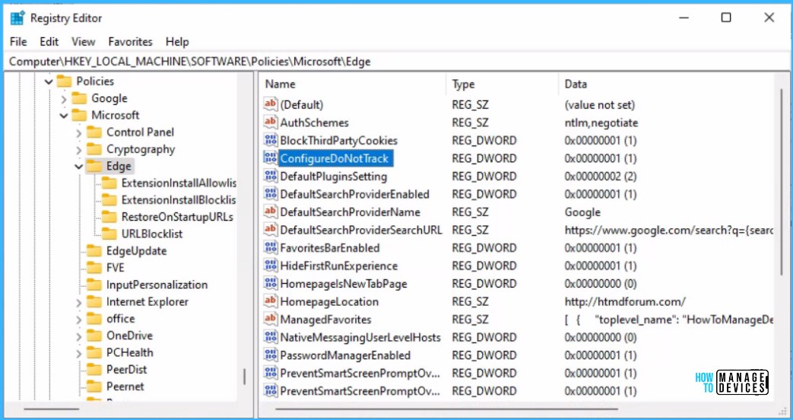793x420 pixels.
Task: Click the string icon beside DefaultSearchProviderSearchURL
Action: pos(271,230)
